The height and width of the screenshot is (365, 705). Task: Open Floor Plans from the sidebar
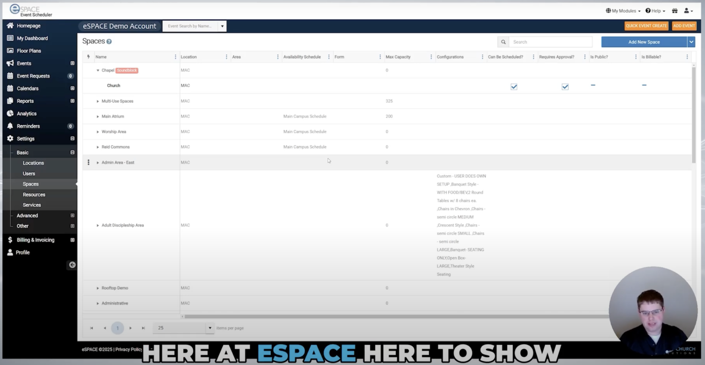[29, 51]
